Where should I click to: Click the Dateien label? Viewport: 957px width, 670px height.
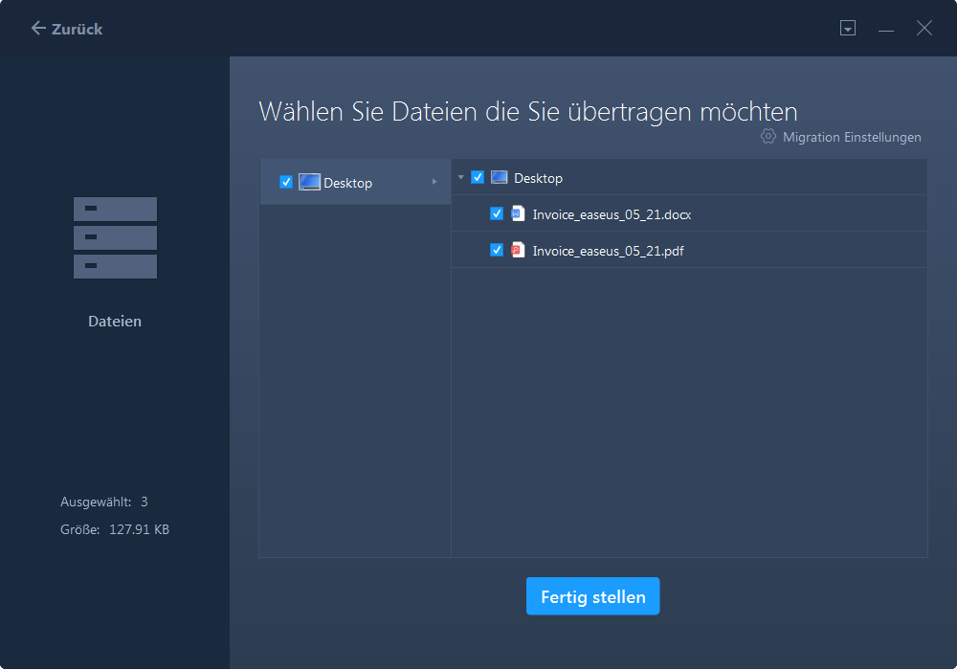115,322
